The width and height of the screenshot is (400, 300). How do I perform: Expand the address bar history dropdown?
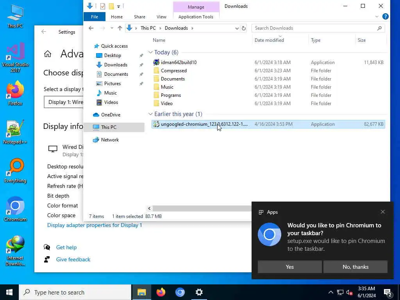click(237, 28)
